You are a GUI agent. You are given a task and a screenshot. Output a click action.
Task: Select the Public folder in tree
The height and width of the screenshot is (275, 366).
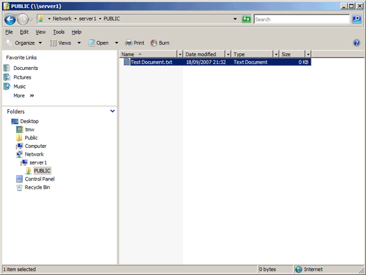[x=31, y=138]
